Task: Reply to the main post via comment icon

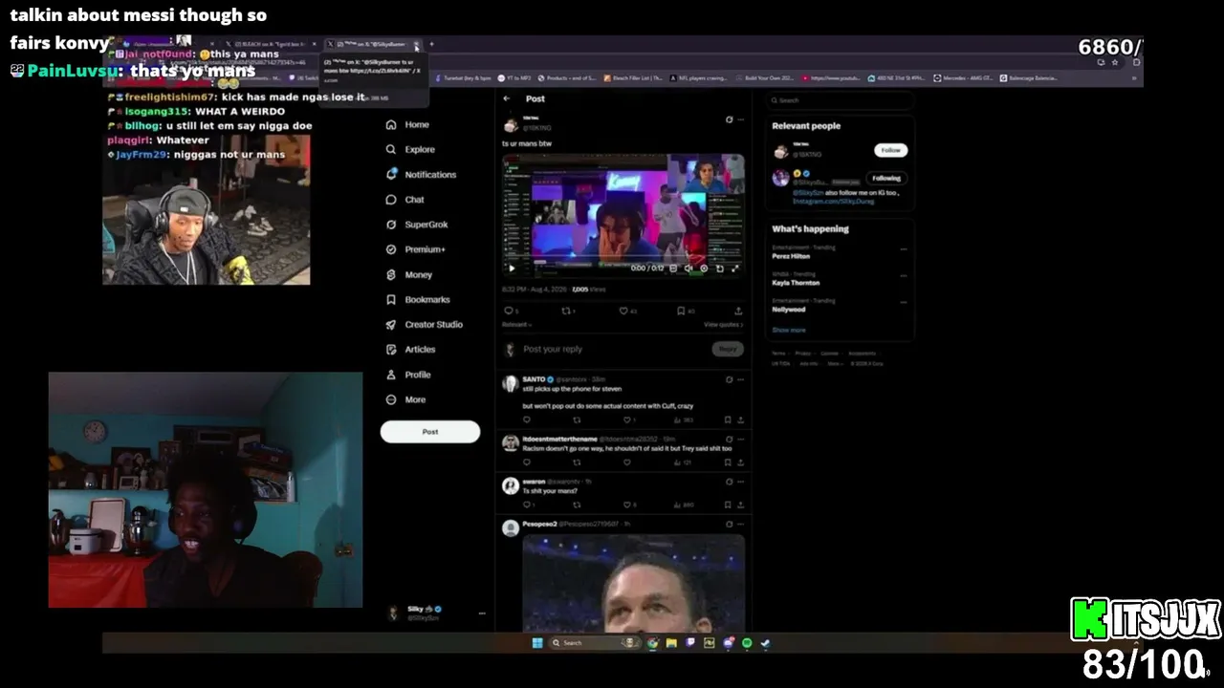Action: click(508, 311)
